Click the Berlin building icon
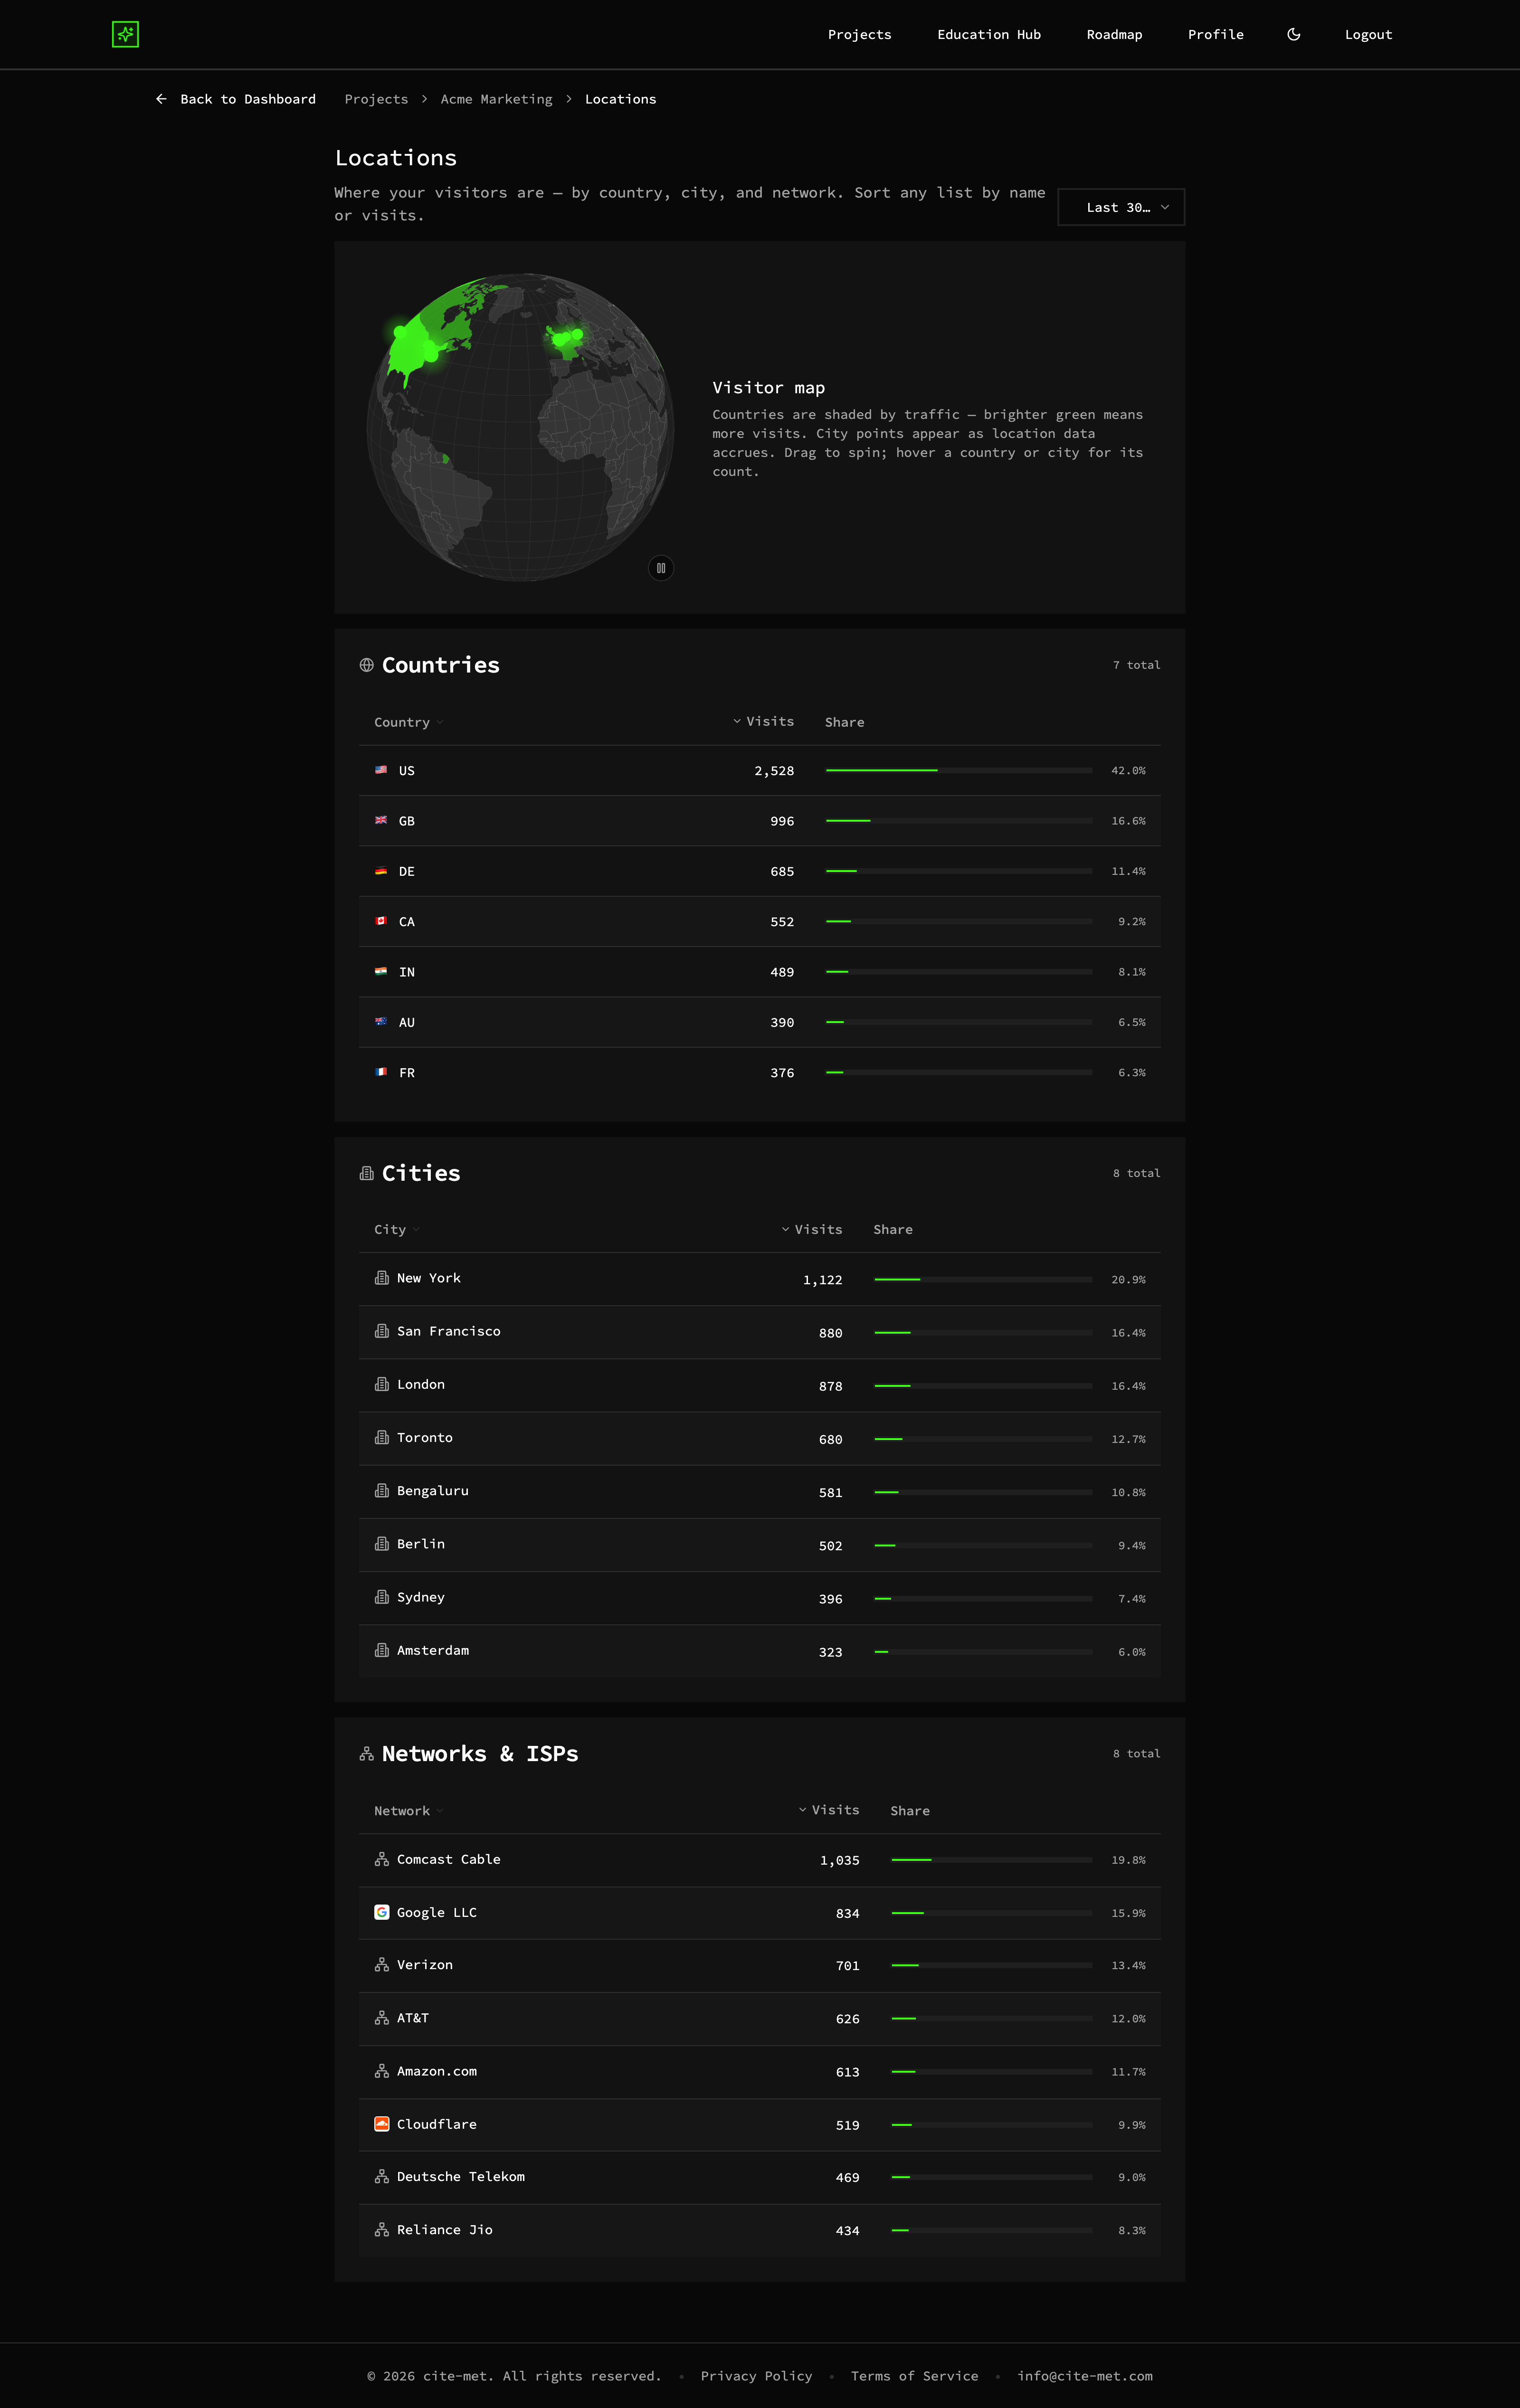 pos(382,1544)
